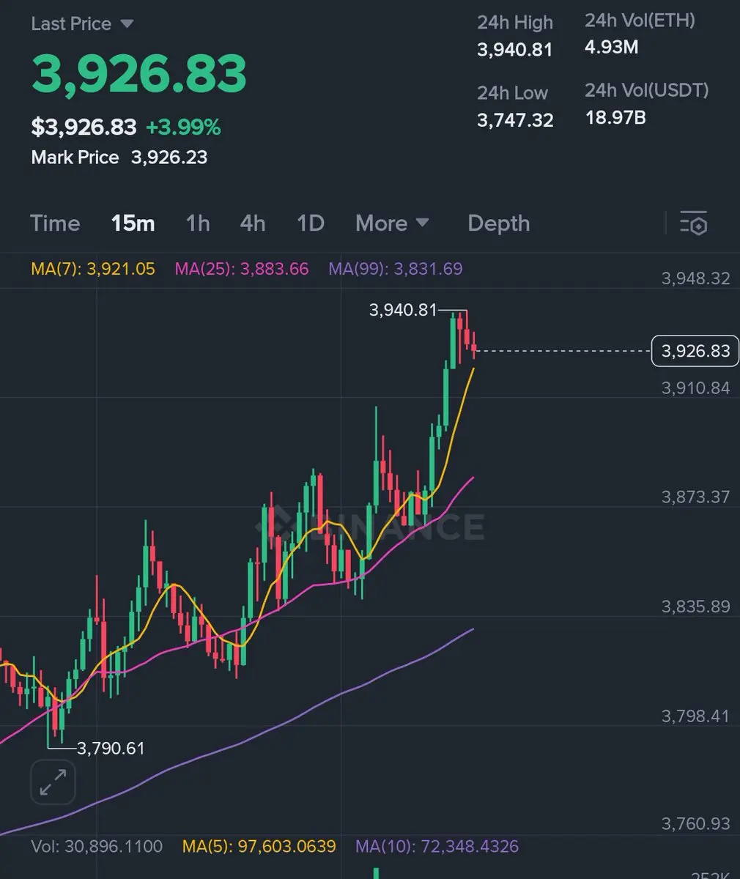Click the MA(25) indicator label

[242, 269]
